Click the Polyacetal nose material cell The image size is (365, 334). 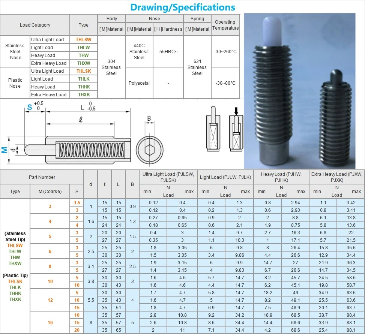[x=139, y=83]
